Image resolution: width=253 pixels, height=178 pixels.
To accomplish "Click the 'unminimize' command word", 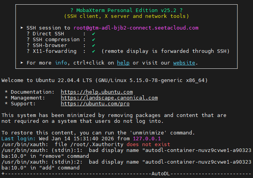I will coord(148,133).
